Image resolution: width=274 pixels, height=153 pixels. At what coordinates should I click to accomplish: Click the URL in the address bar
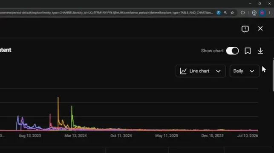(106, 13)
